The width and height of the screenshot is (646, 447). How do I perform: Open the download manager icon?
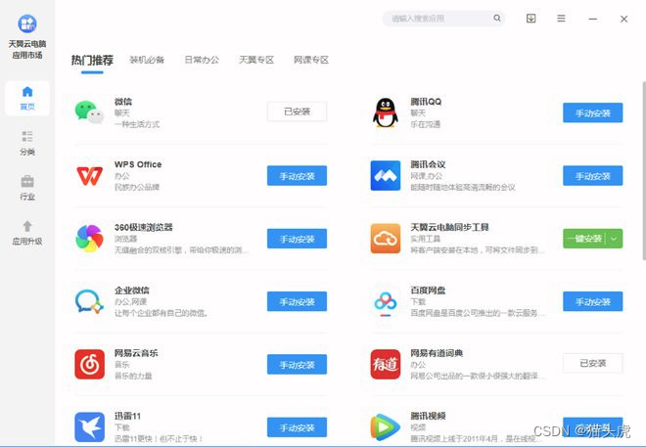[x=531, y=19]
